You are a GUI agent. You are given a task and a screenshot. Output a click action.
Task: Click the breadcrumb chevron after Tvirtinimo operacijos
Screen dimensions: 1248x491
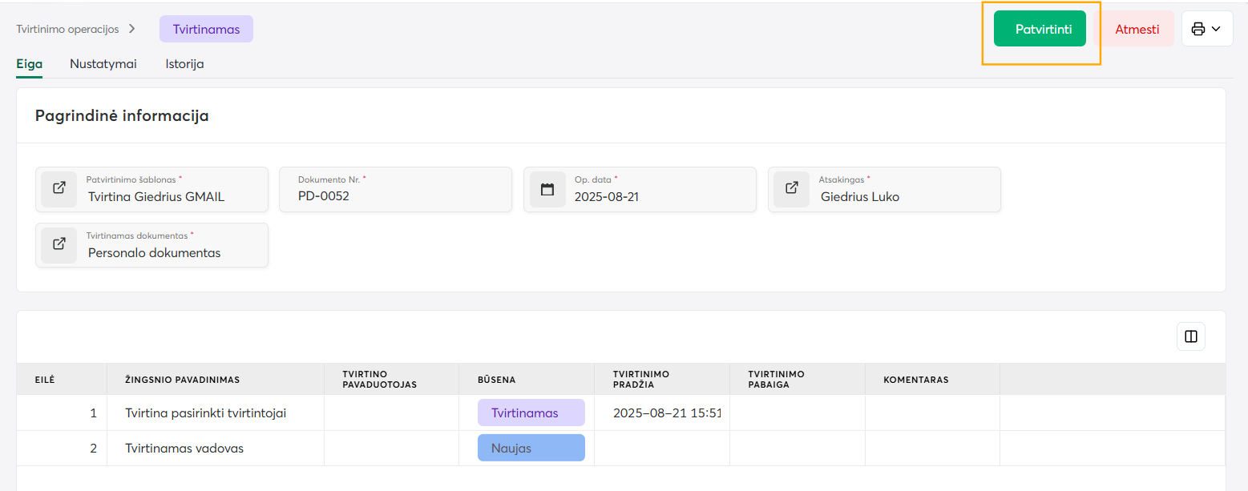click(x=132, y=29)
